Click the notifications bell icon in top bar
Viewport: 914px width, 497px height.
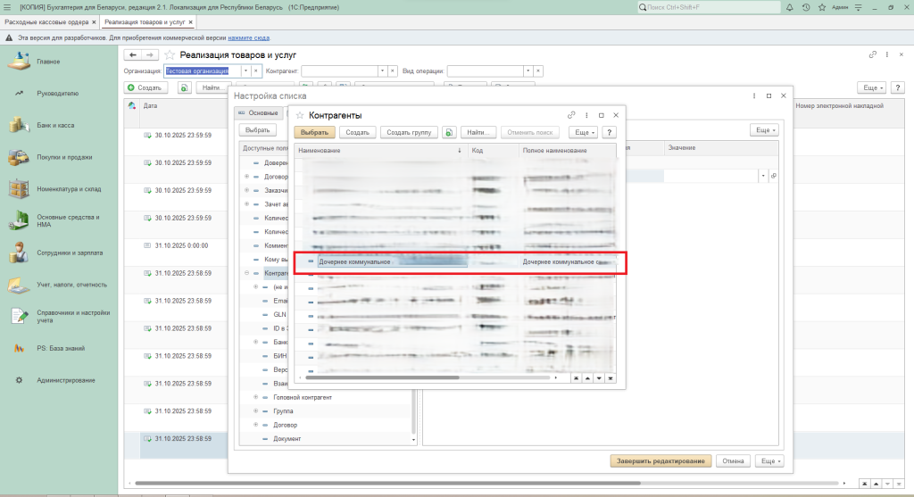[x=789, y=7]
